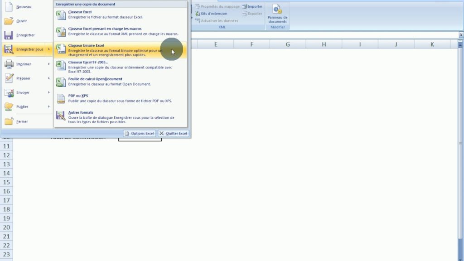Click the Enregistrer floppy disk icon

[x=9, y=35]
